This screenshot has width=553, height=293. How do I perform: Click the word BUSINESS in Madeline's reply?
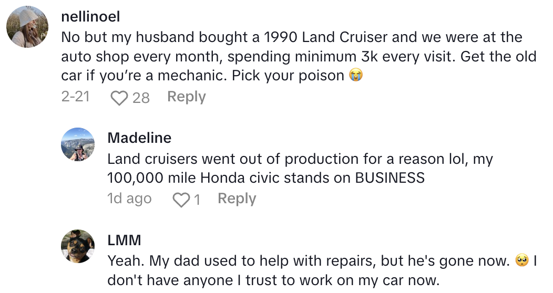pos(390,177)
